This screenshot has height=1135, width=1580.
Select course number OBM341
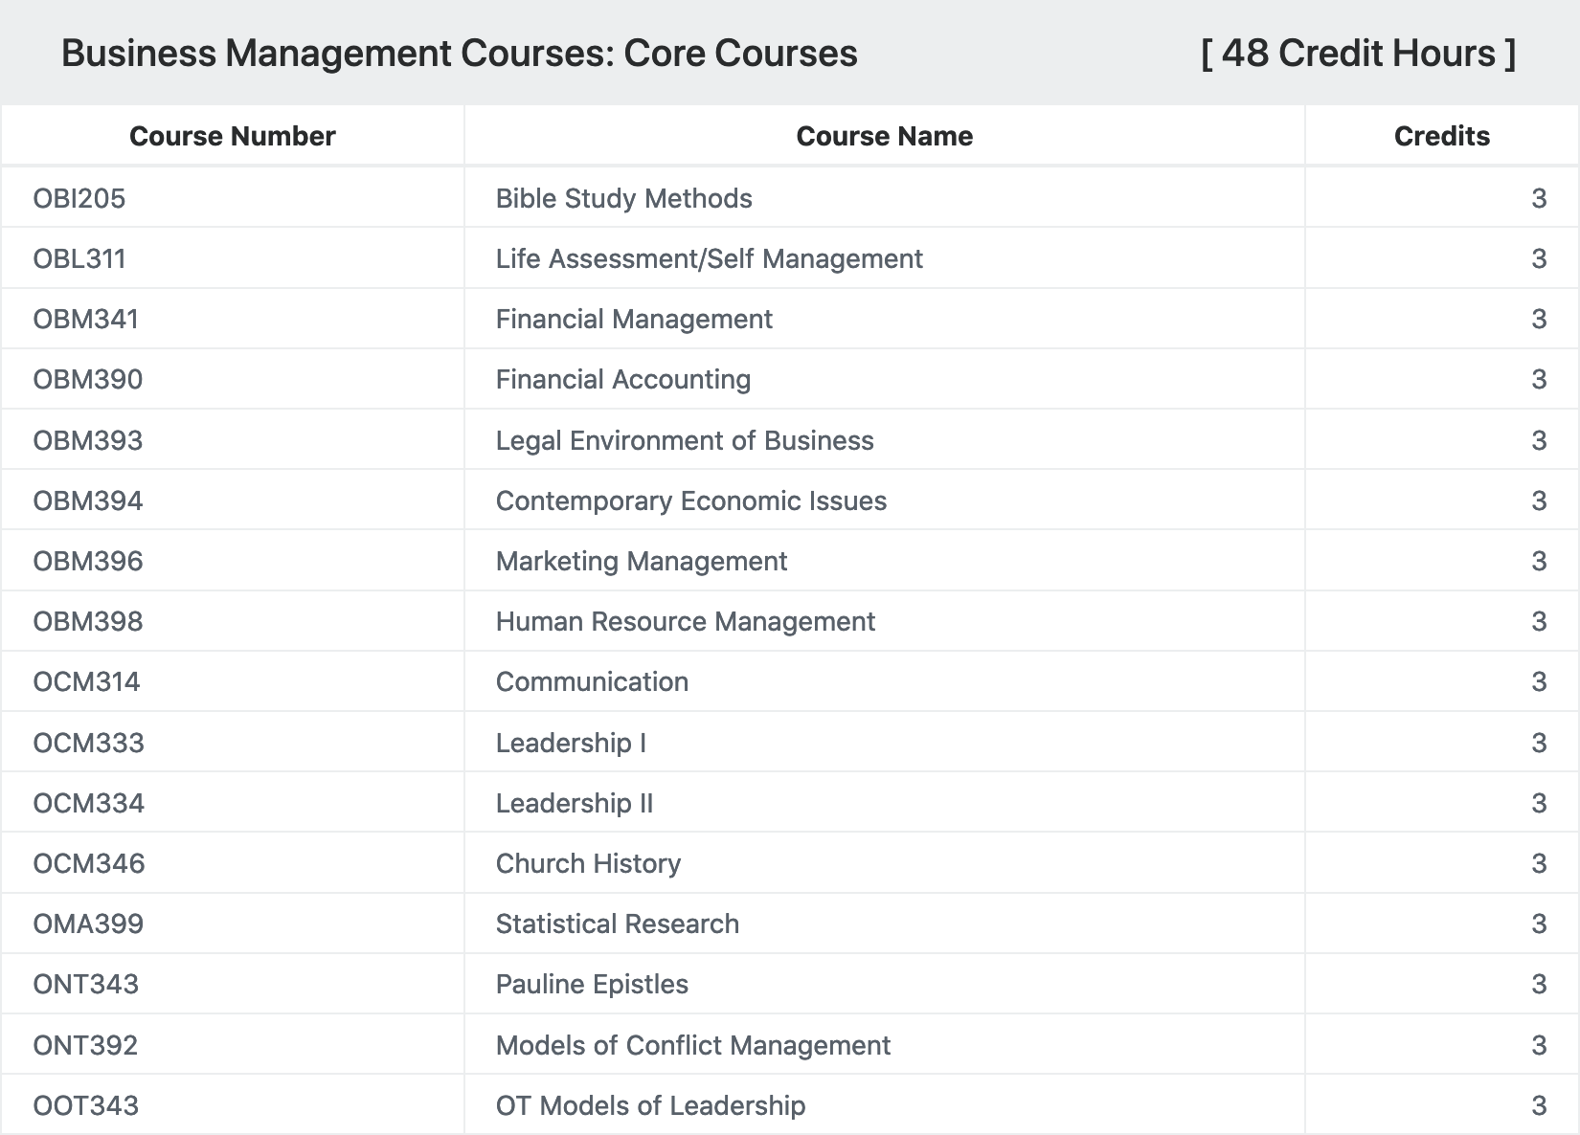[86, 319]
